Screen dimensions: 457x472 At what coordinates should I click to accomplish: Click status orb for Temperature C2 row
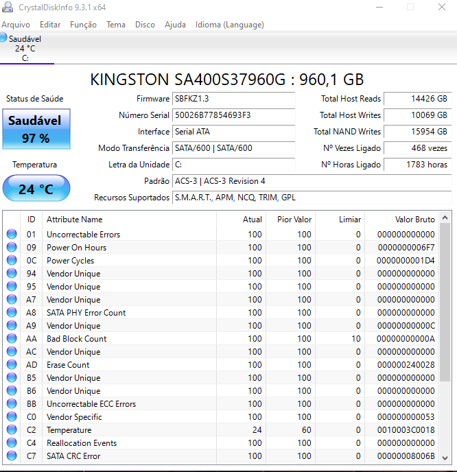(x=12, y=429)
